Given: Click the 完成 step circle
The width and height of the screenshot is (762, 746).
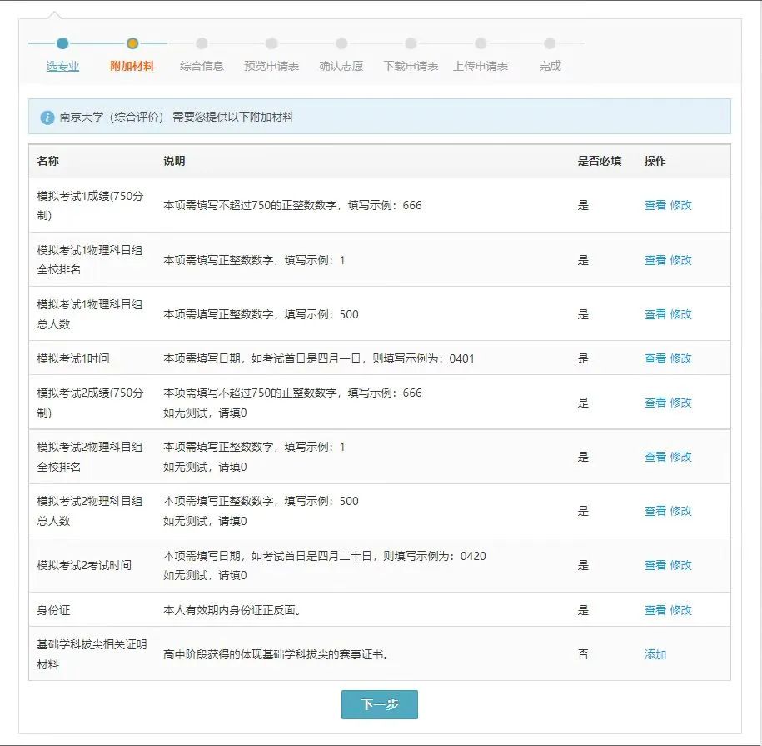Looking at the screenshot, I should coord(550,43).
